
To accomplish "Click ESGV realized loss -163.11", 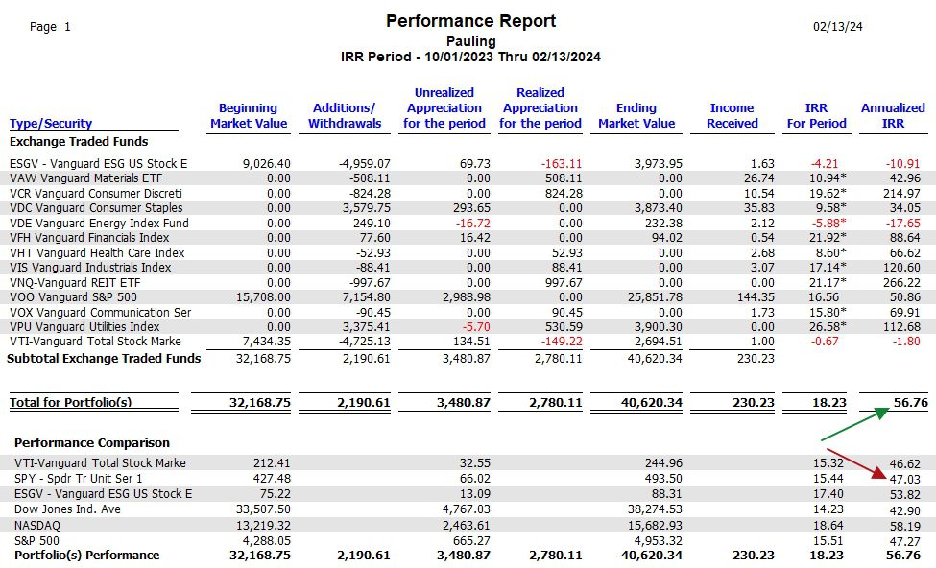I will click(562, 163).
